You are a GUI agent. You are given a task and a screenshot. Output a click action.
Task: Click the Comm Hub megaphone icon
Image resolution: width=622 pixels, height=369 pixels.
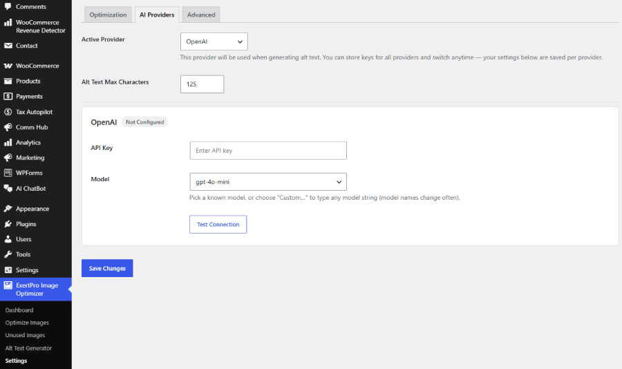8,127
